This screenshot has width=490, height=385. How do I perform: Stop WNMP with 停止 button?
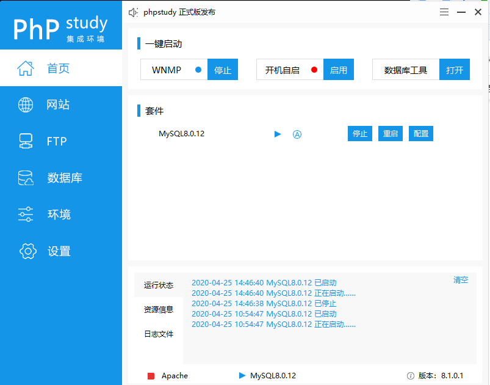tap(223, 70)
